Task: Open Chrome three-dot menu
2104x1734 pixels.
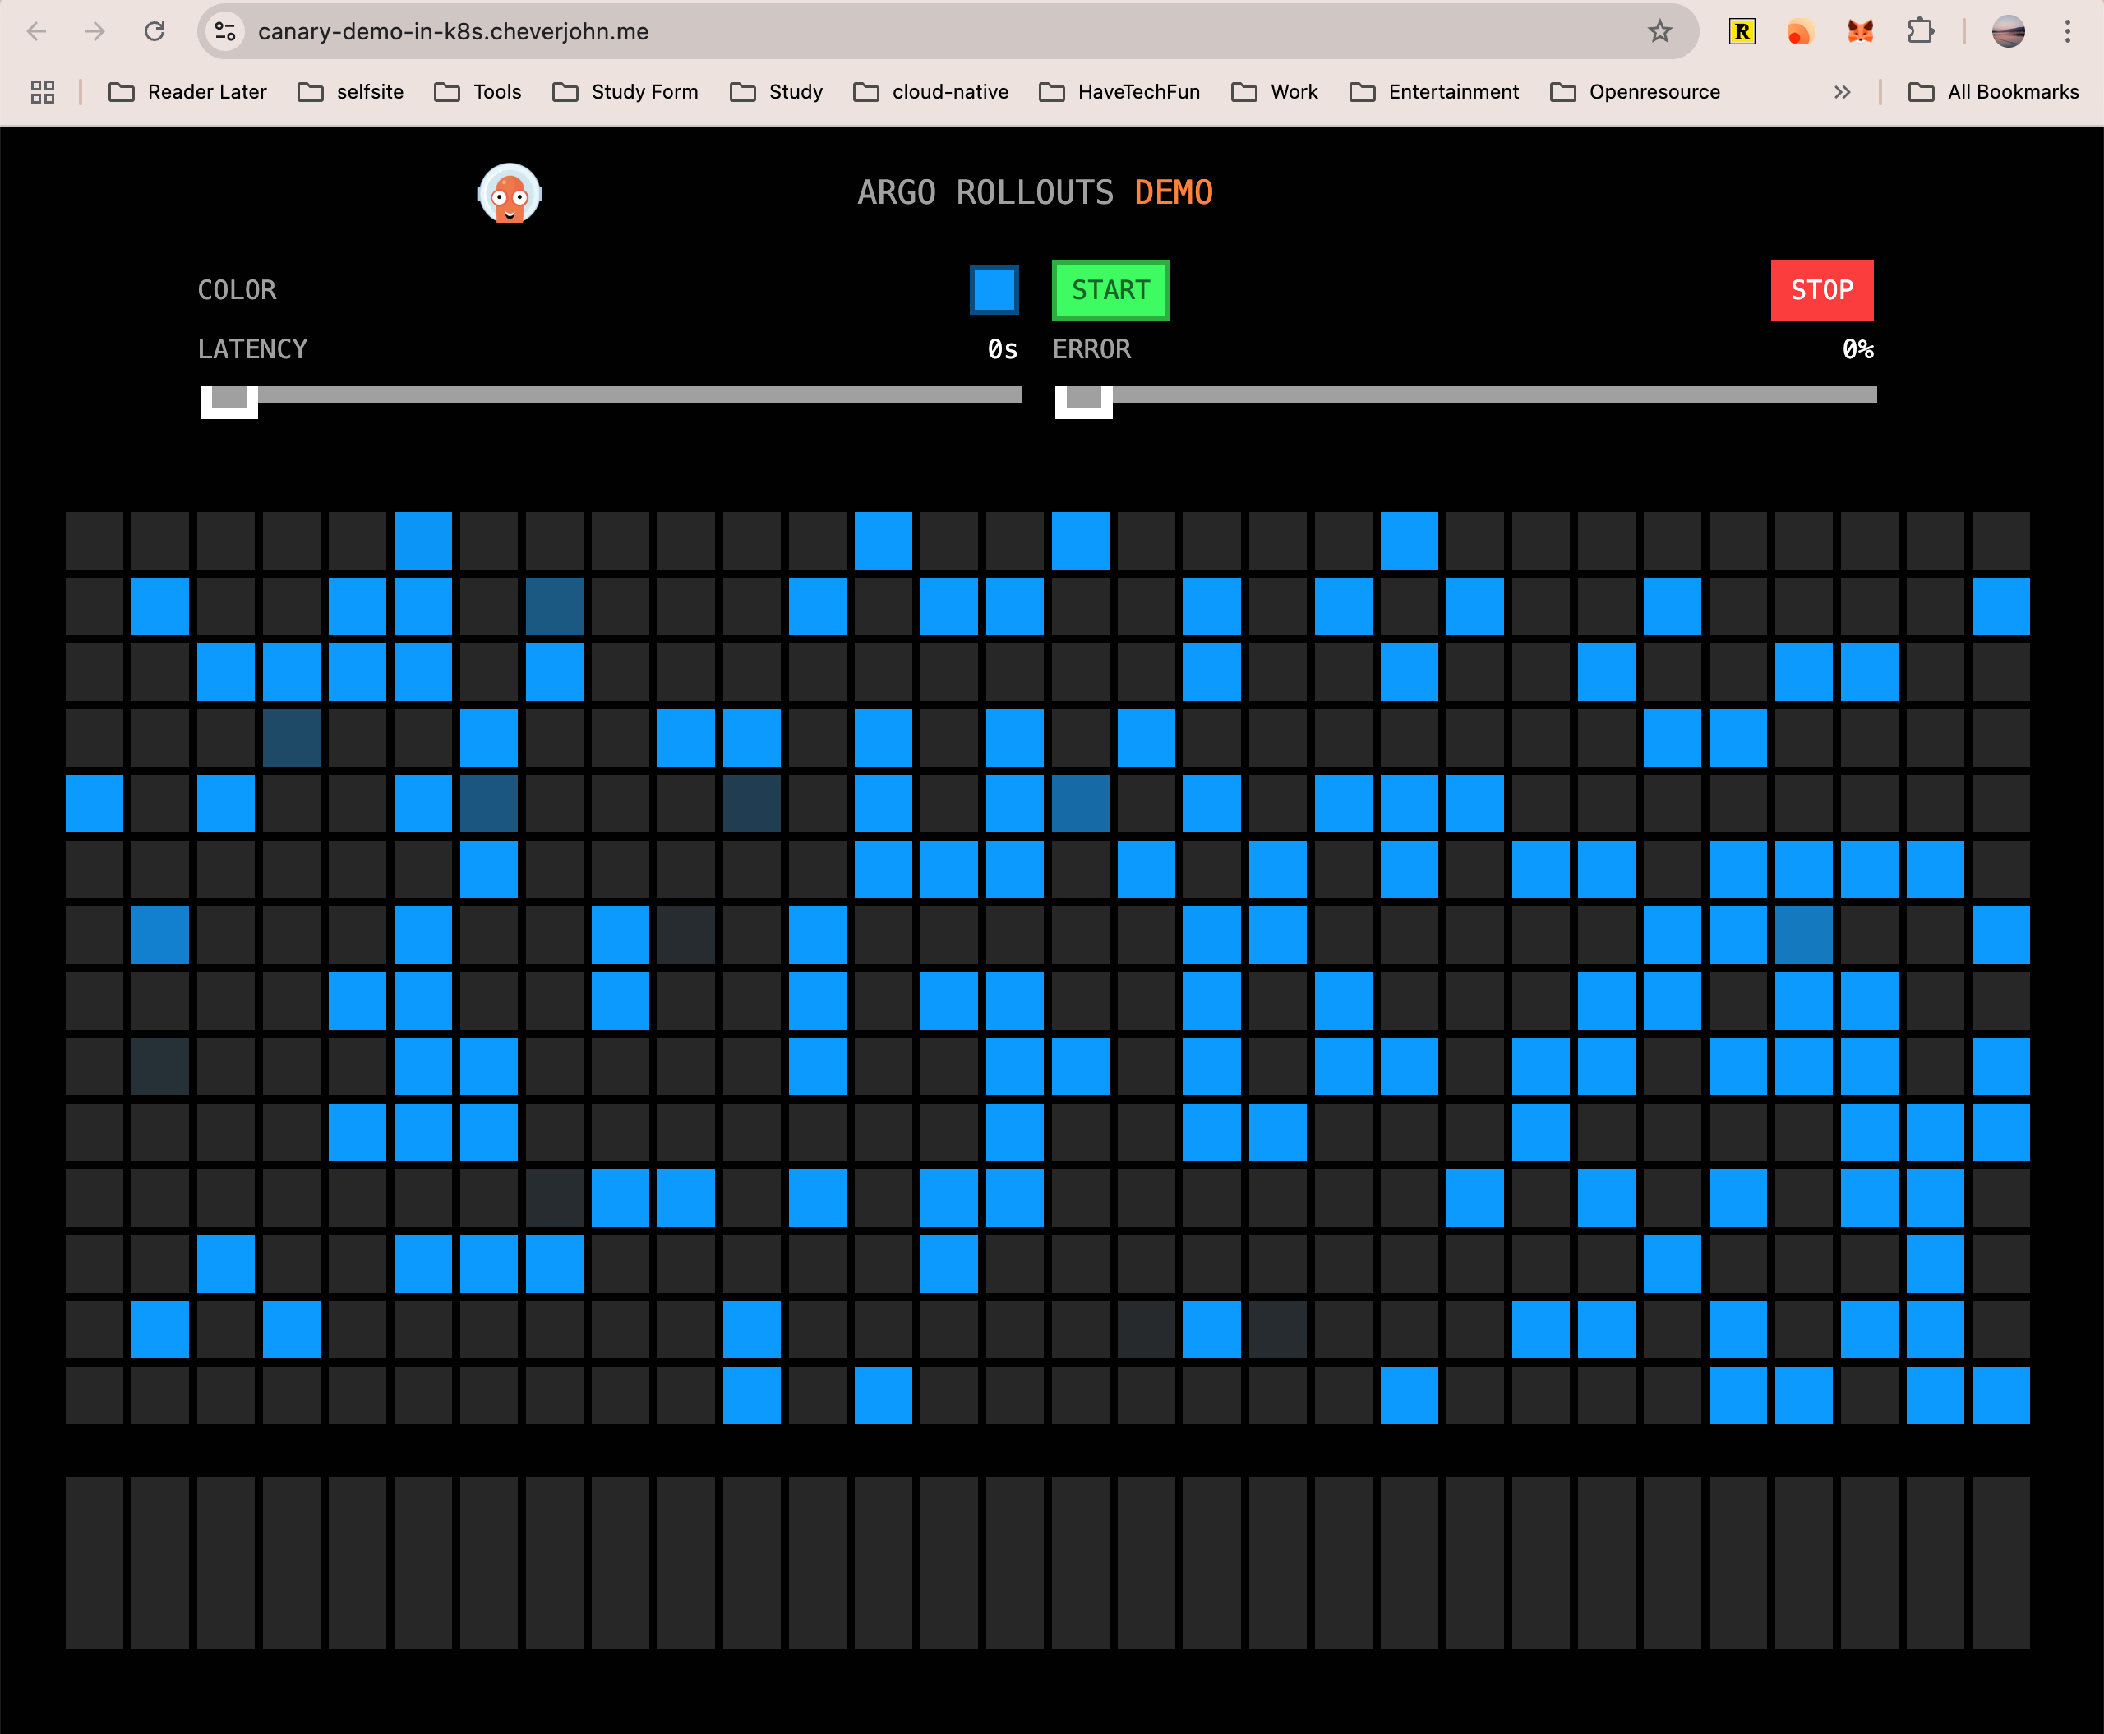Action: click(2067, 32)
